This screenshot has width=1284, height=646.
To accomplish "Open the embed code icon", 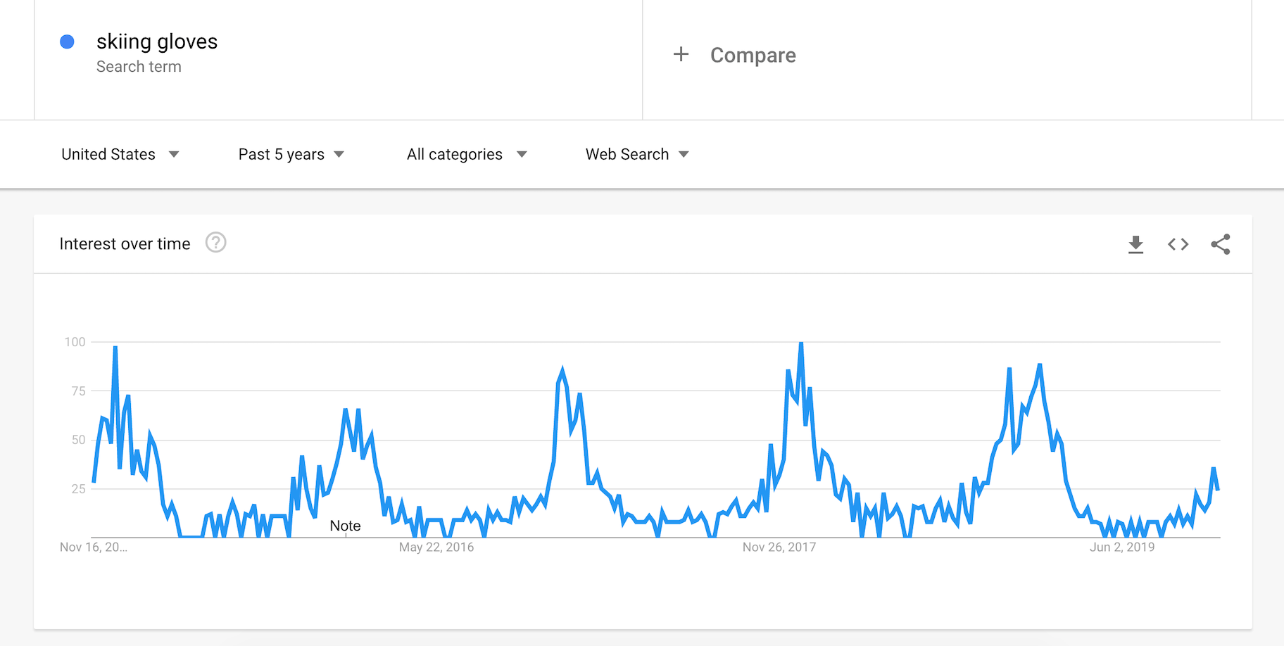I will (x=1178, y=244).
